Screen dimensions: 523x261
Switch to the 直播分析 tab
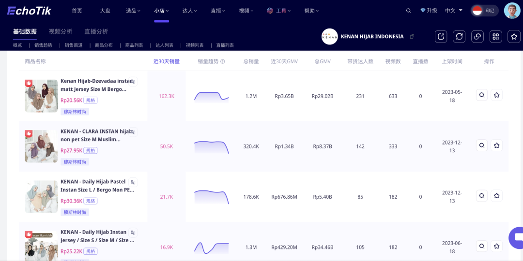point(96,31)
